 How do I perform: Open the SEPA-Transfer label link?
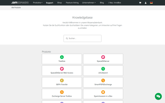tap(62, 85)
